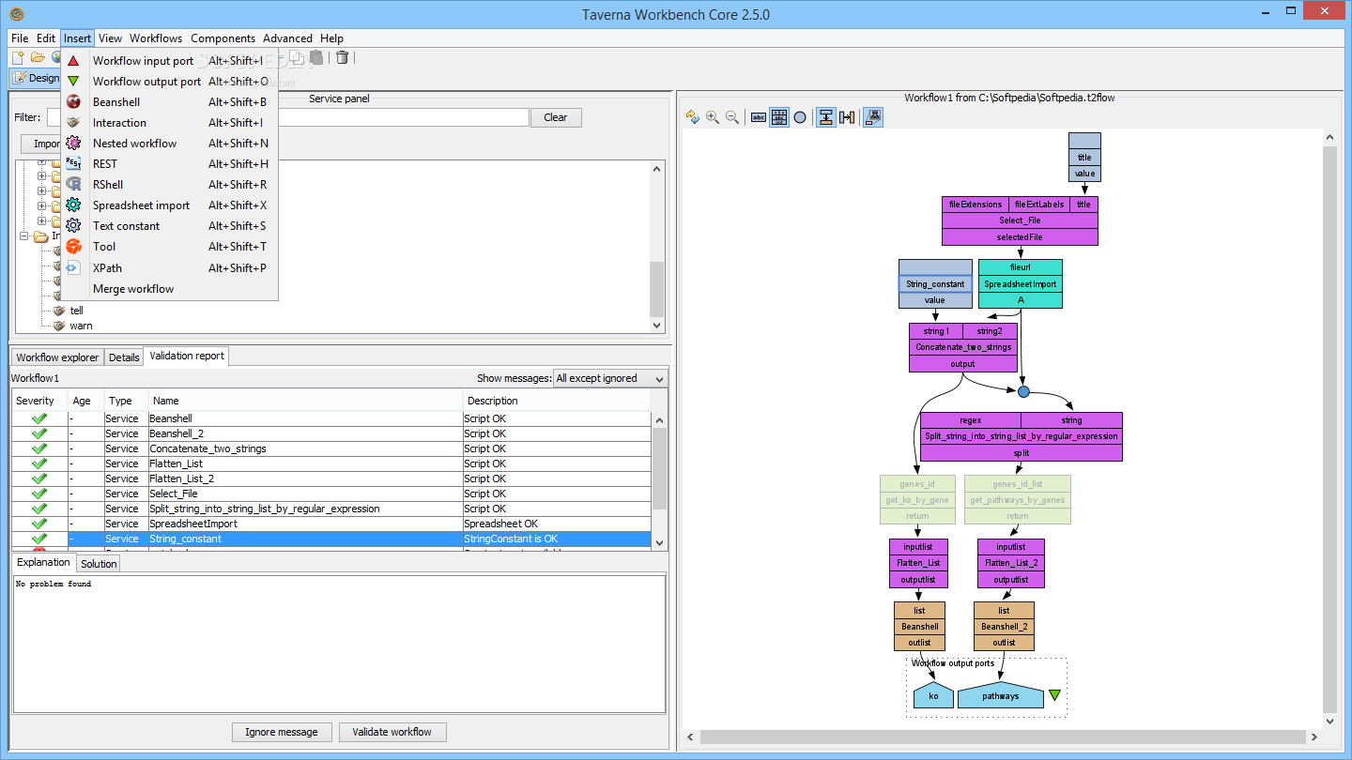Viewport: 1352px width, 760px height.
Task: Click the Nested workflow gear icon
Action: [73, 144]
